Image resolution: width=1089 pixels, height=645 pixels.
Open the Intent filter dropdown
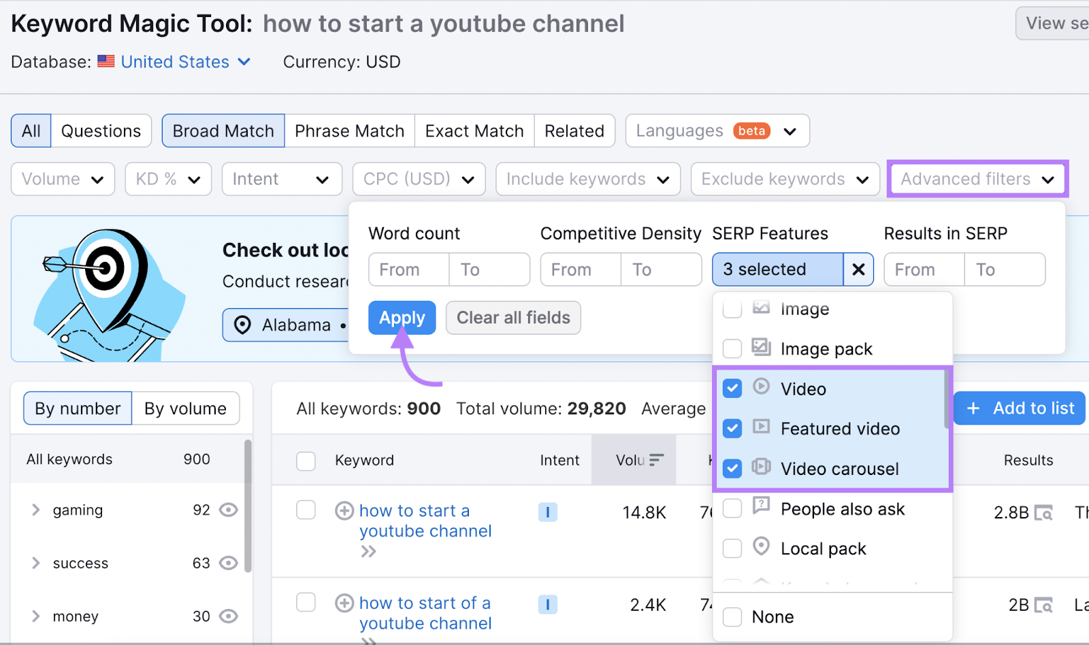(x=282, y=179)
